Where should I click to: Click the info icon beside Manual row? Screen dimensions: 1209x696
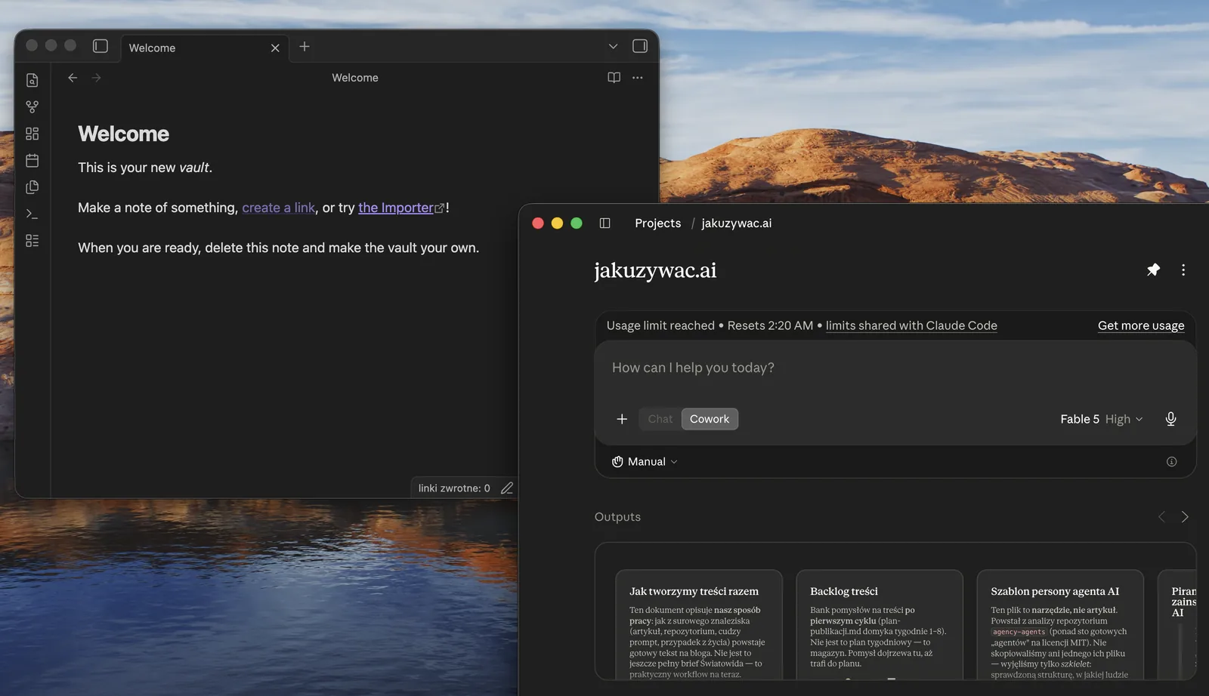[x=1171, y=461]
